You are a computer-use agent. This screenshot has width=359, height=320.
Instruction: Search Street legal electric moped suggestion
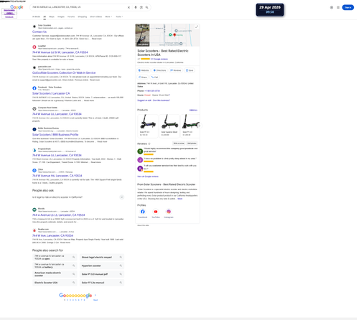[102, 258]
